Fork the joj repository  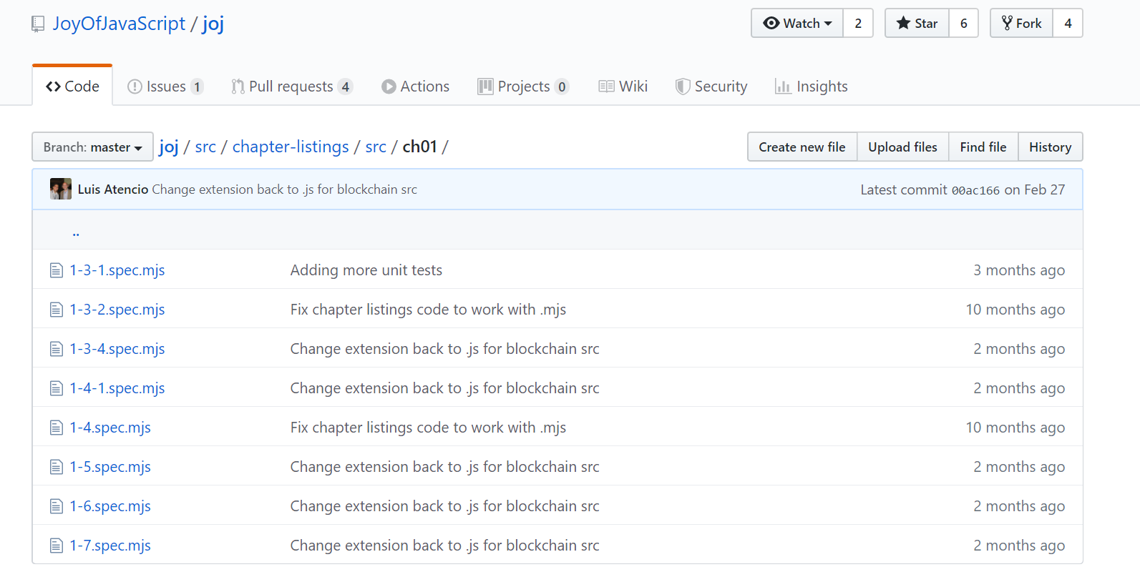(x=1021, y=23)
